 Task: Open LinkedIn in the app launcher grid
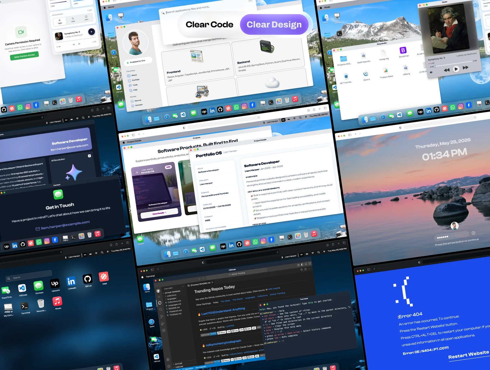click(71, 281)
